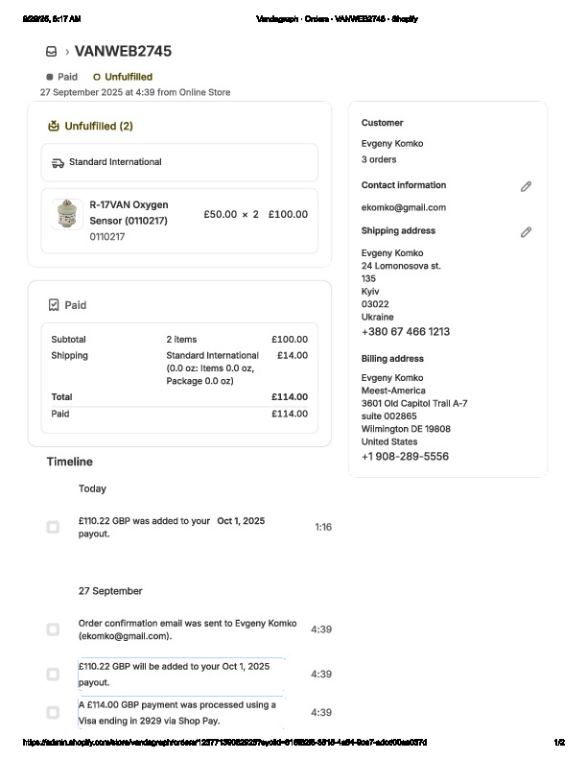
Task: Edit contact information with pencil icon
Action: 526,186
